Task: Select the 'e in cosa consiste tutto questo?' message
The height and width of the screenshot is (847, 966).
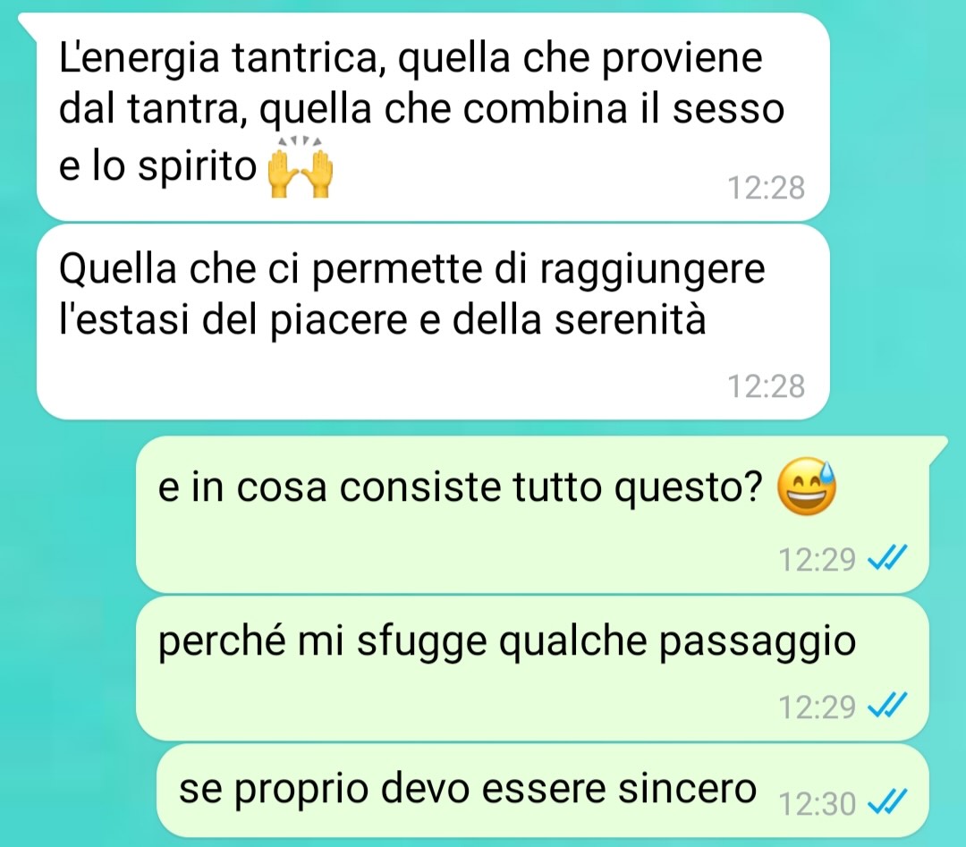Action: pos(532,513)
